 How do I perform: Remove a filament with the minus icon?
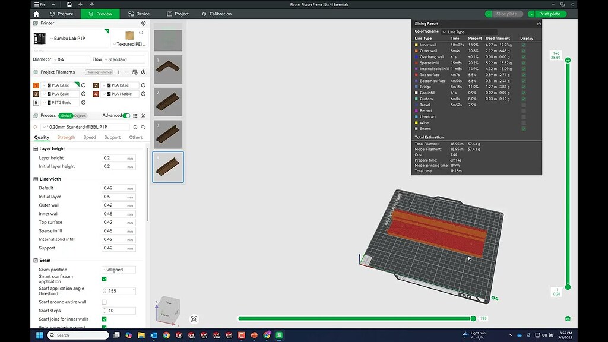126,72
